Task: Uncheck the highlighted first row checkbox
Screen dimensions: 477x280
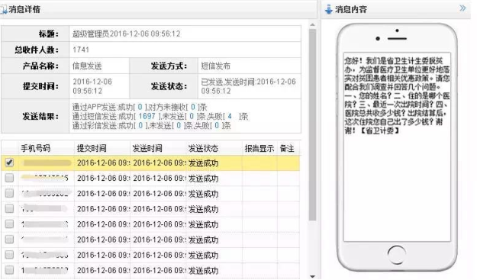Action: (9, 163)
